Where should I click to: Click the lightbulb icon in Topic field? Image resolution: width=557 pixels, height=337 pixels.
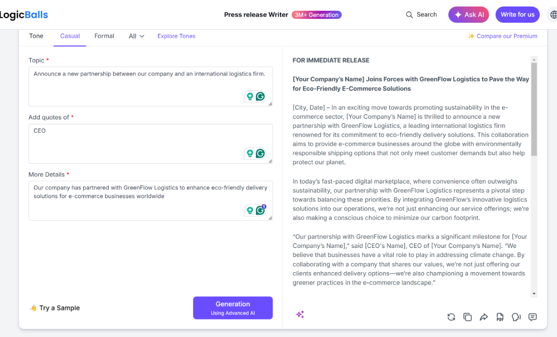click(250, 96)
